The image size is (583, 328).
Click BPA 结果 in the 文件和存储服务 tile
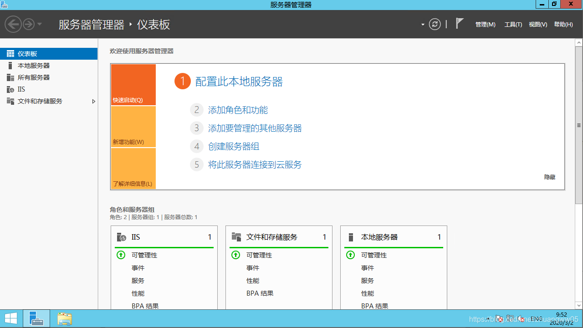(260, 293)
